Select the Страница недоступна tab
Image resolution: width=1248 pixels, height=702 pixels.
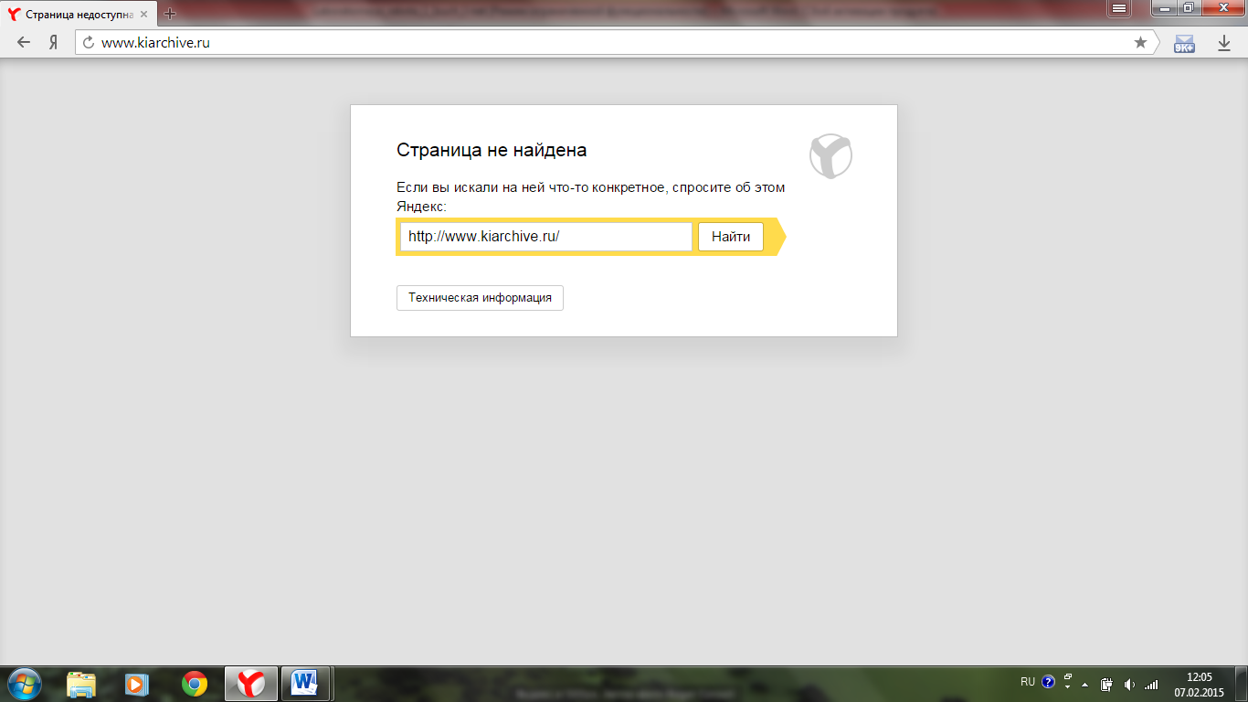coord(78,15)
